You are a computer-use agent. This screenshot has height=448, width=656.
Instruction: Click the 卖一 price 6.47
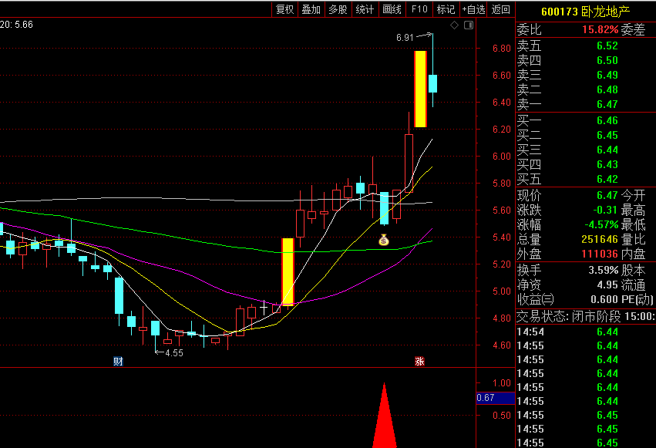pos(607,104)
